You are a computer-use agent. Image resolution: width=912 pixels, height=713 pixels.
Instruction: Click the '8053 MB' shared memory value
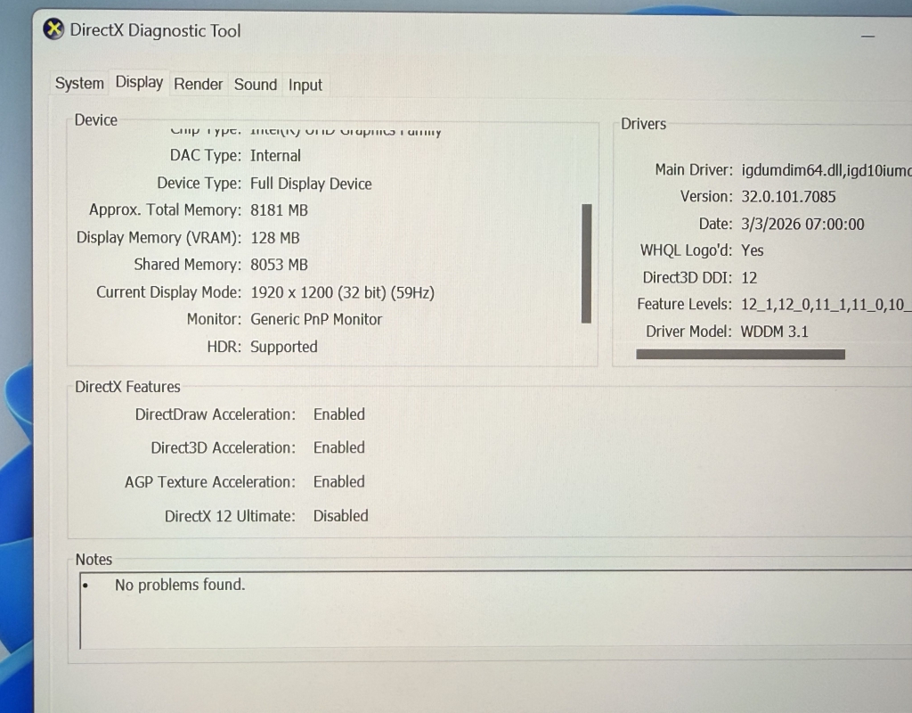tap(279, 264)
